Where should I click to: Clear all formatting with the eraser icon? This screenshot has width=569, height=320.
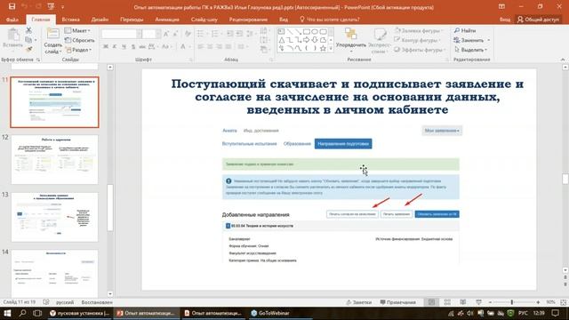pos(188,34)
